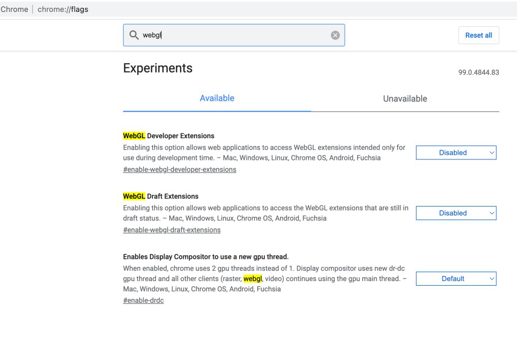This screenshot has width=517, height=354.
Task: Open WebGL Developer Extensions dropdown
Action: tap(456, 153)
